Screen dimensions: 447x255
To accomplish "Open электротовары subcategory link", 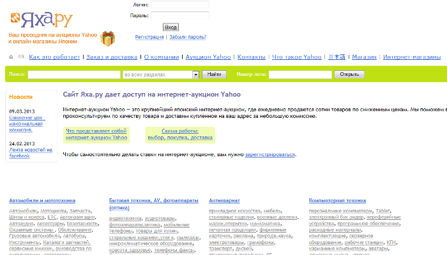I will click(226, 242).
